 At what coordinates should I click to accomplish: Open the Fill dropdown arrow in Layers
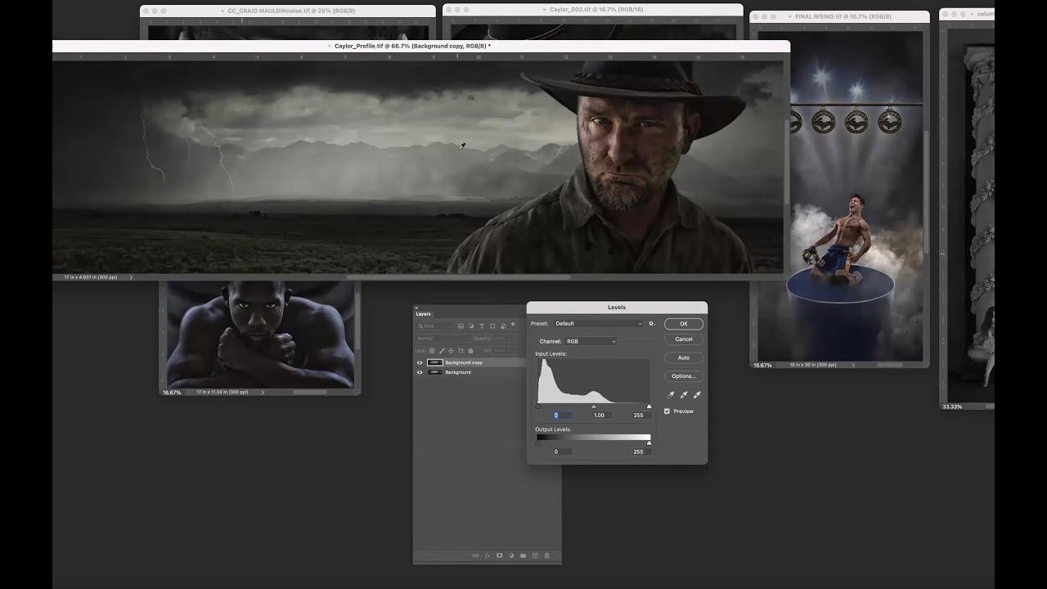(x=512, y=351)
